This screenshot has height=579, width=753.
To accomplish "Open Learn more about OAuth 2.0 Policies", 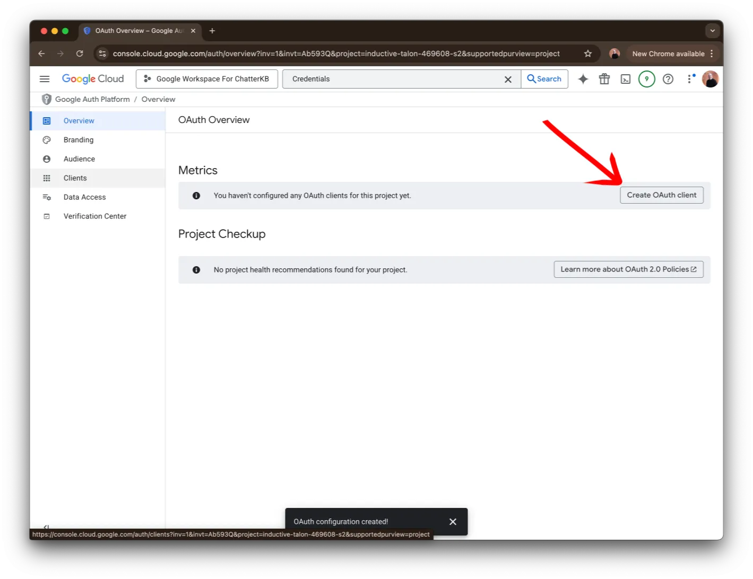I will [629, 269].
